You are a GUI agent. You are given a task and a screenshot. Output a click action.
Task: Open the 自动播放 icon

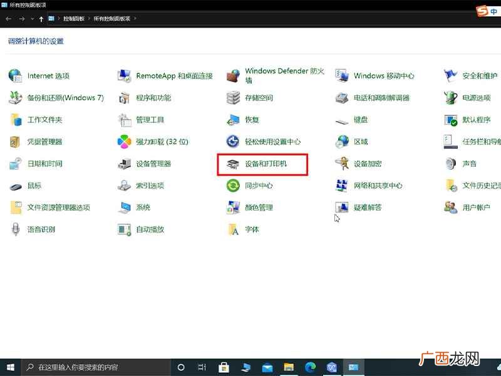click(124, 229)
